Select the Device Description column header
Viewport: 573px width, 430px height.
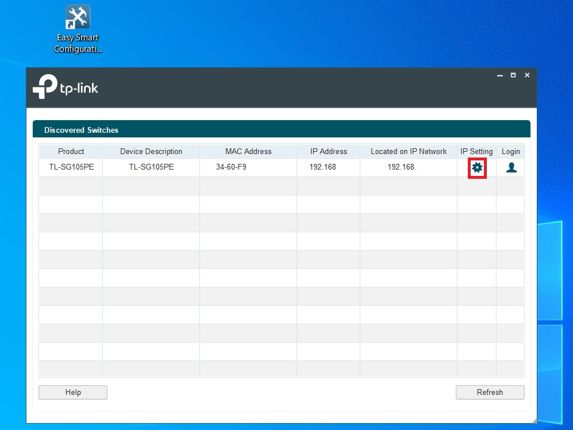151,151
